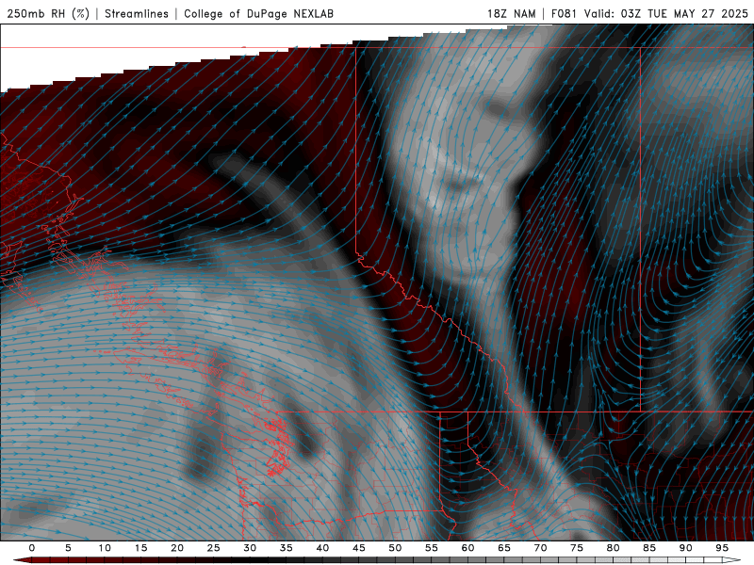Select the '80' color scale label
The width and height of the screenshot is (754, 565).
pos(614,548)
